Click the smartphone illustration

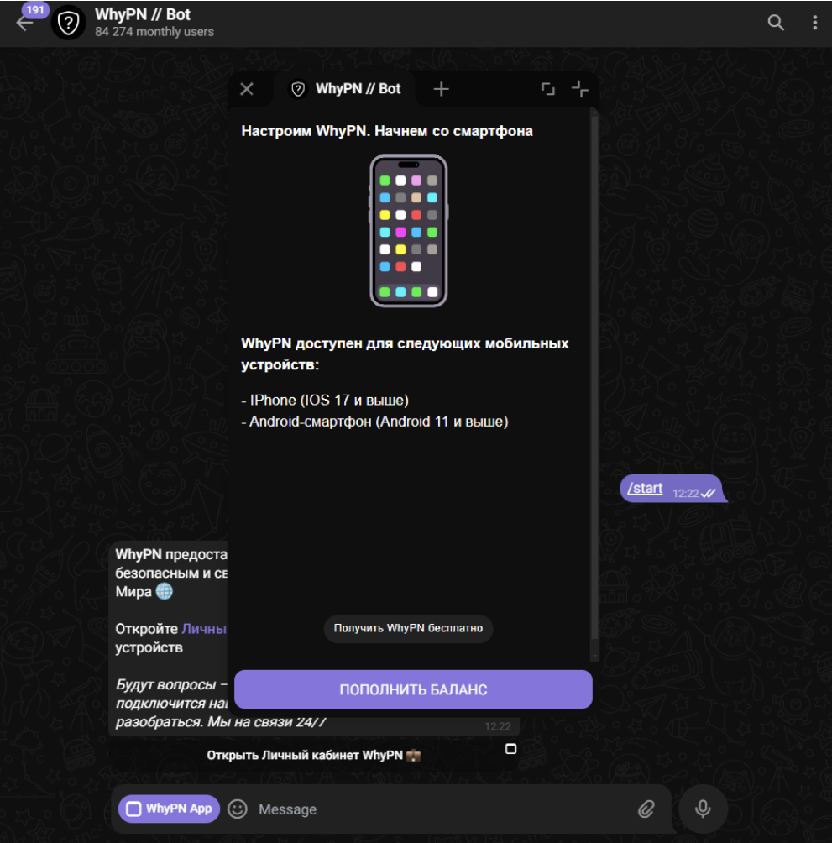(x=409, y=231)
